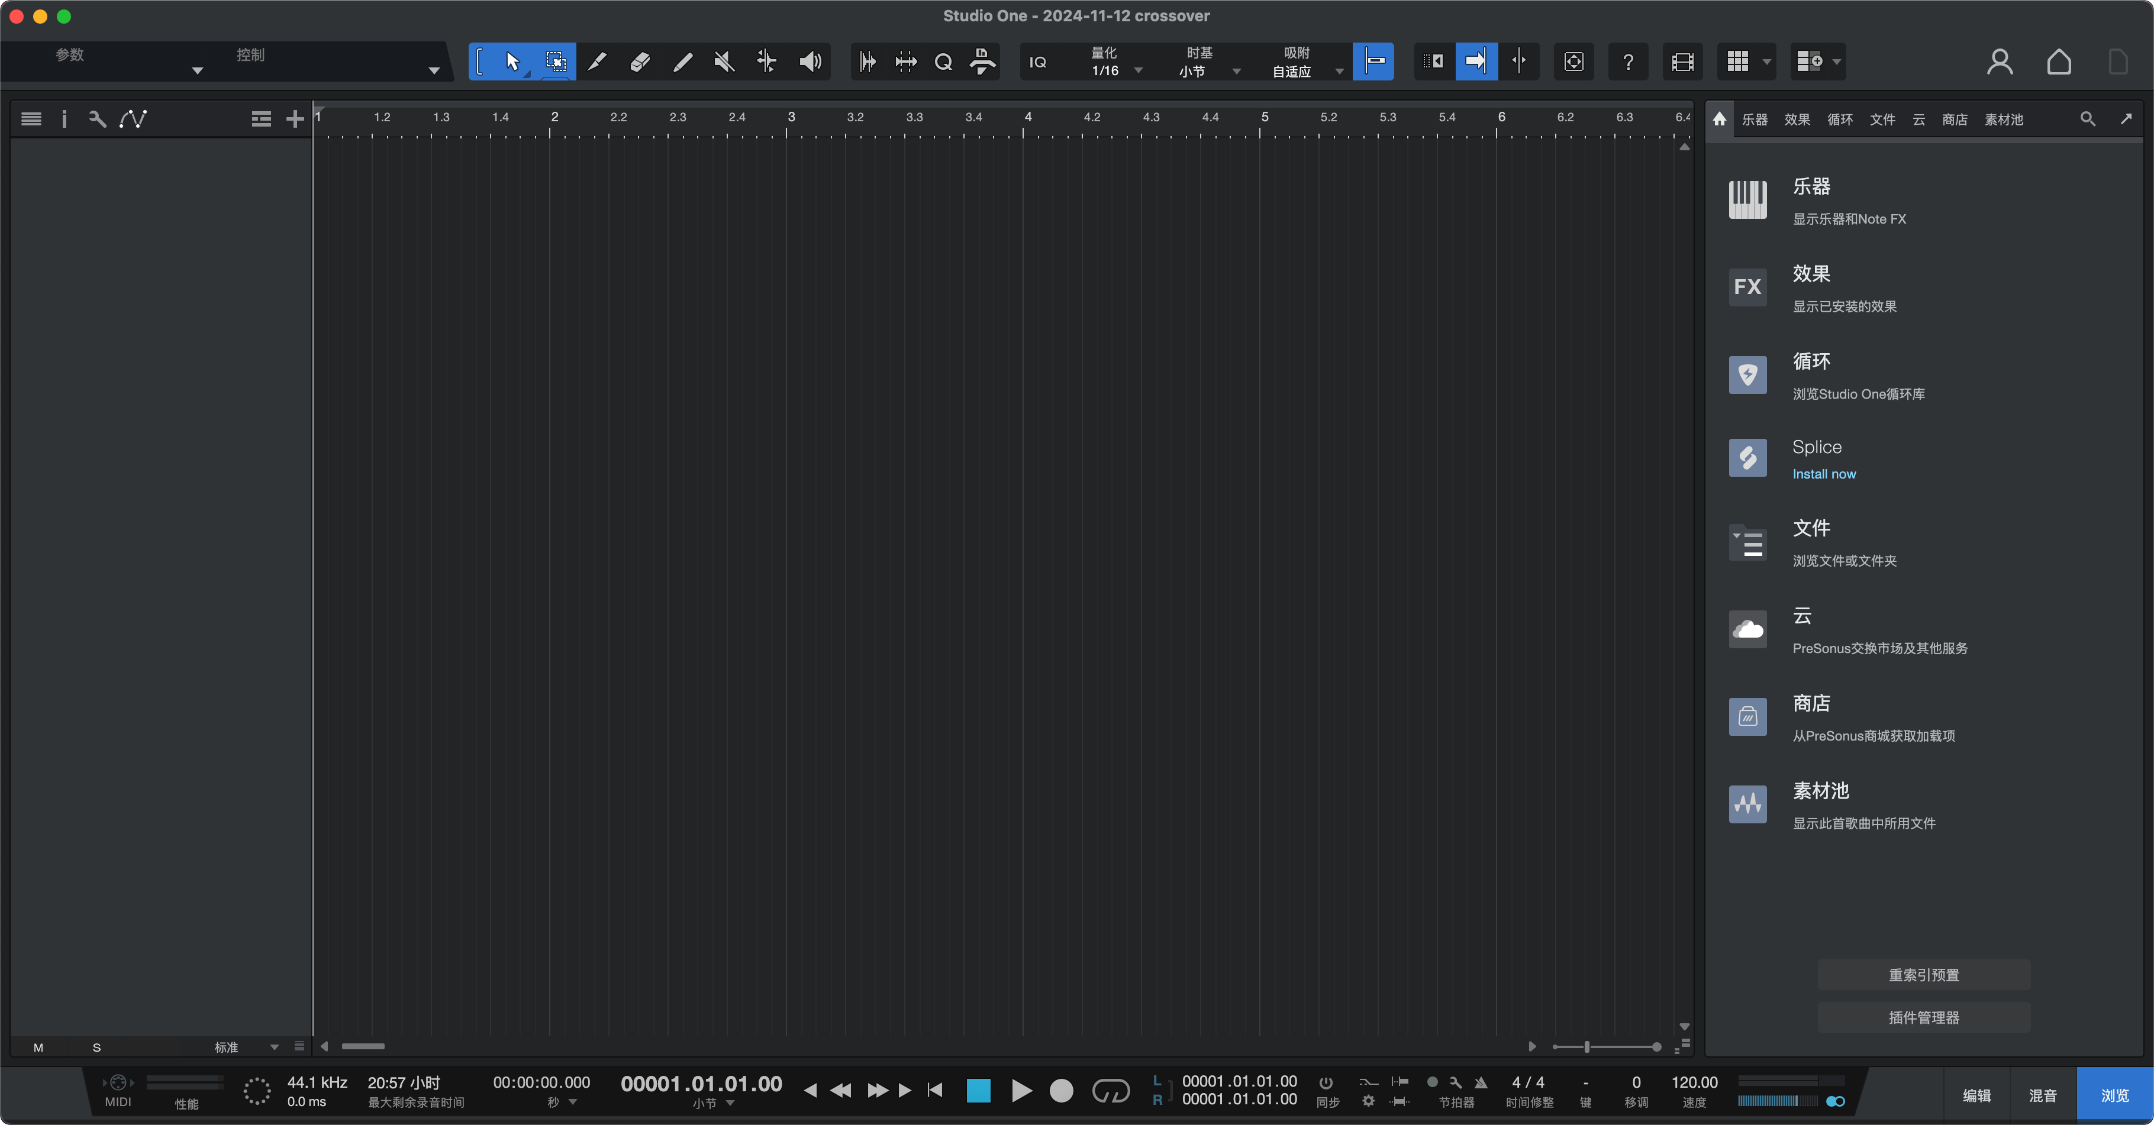2154x1125 pixels.
Task: Click the 插件管理器 button
Action: (x=1923, y=1017)
